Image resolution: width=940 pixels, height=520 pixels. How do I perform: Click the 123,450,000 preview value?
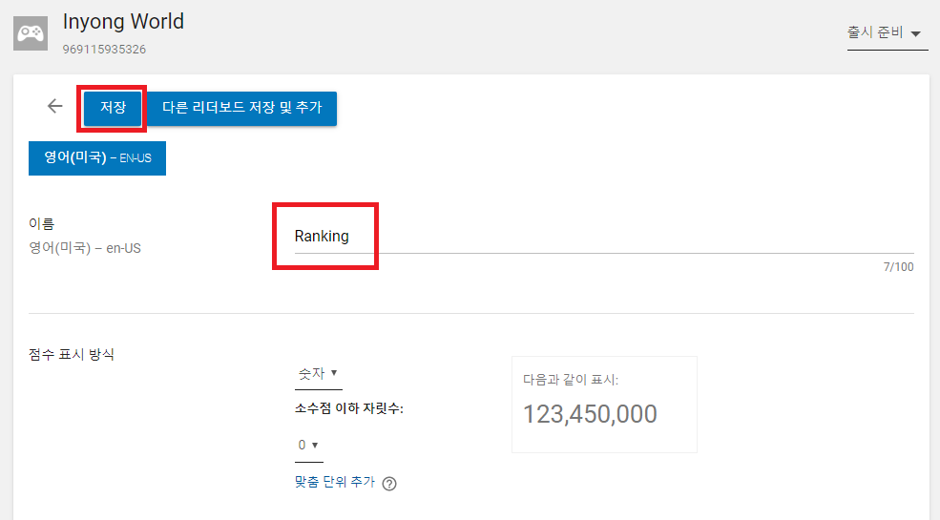click(590, 414)
